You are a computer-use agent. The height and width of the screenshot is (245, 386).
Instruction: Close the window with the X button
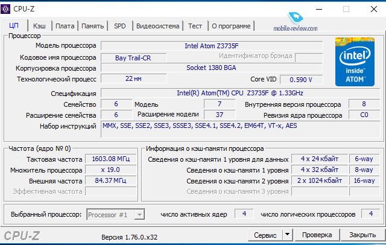click(x=373, y=9)
